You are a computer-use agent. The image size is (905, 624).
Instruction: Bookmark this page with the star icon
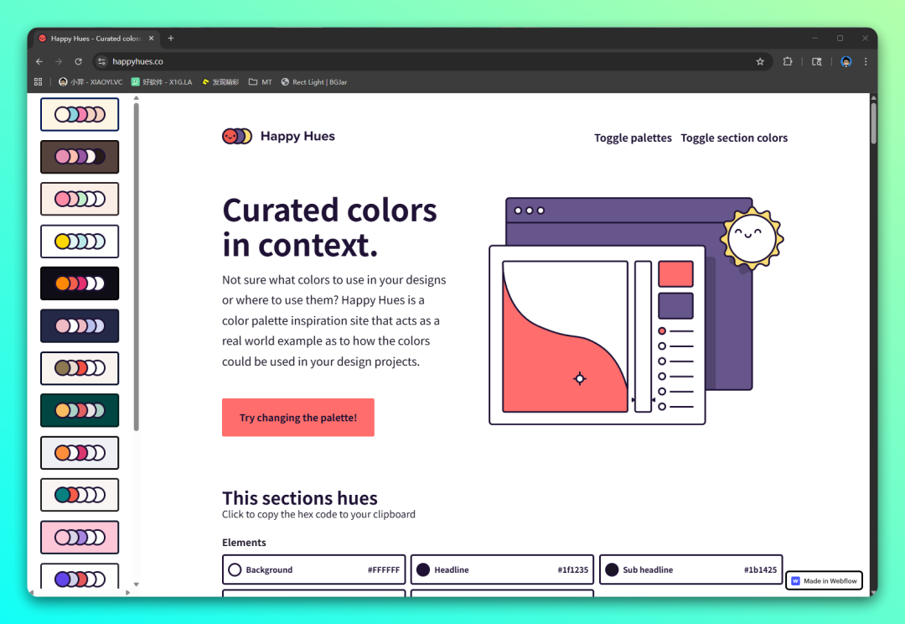[759, 61]
